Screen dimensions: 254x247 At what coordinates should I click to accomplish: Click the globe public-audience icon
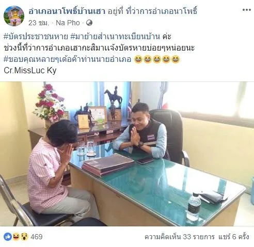click(x=89, y=23)
